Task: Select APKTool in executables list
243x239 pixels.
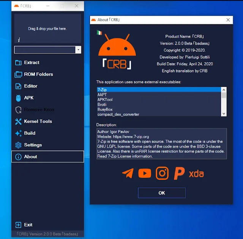Action: pos(159,99)
